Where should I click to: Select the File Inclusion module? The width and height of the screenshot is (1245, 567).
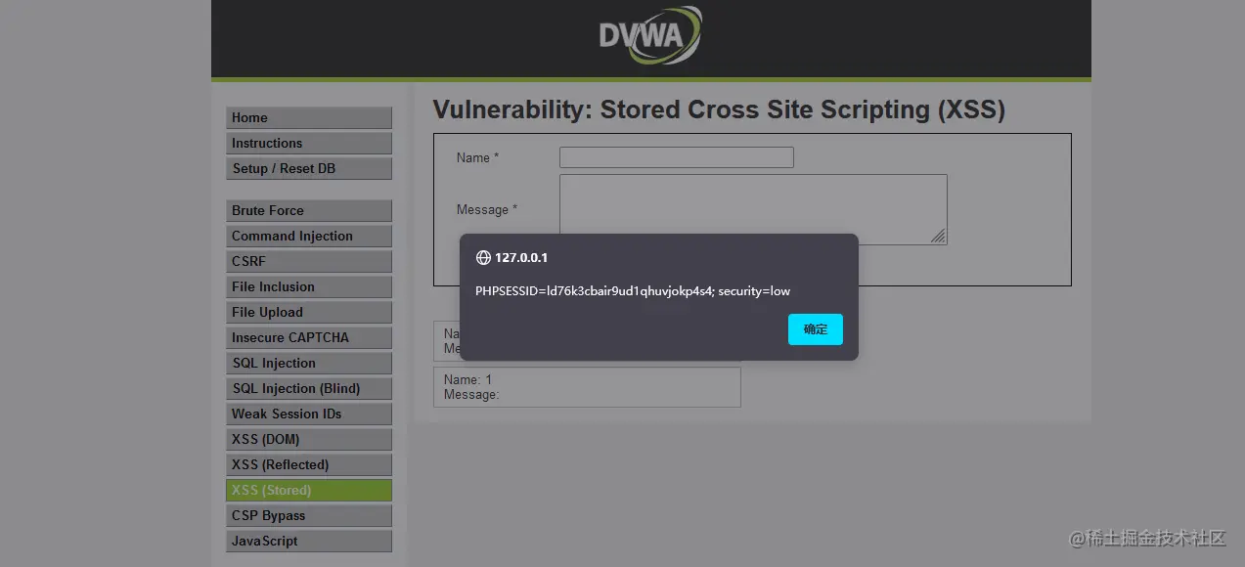click(x=309, y=286)
